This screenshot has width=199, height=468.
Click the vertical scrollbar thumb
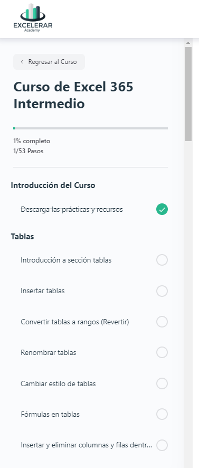(x=188, y=94)
